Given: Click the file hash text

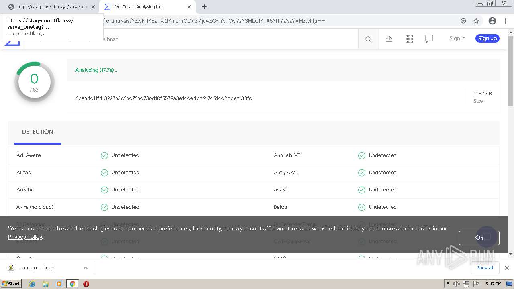Looking at the screenshot, I should [163, 98].
